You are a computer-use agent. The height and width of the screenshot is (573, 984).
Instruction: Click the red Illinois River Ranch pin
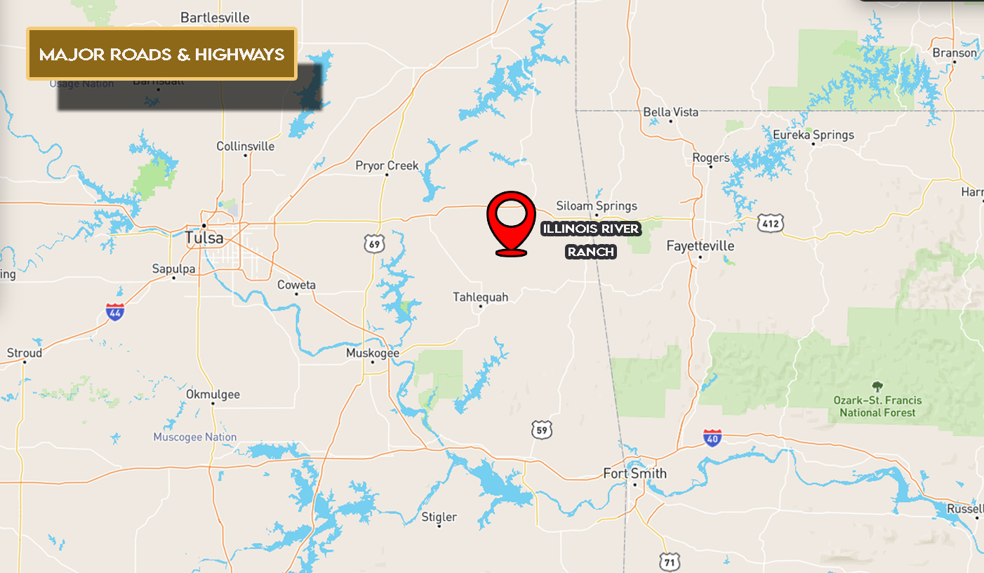point(512,223)
